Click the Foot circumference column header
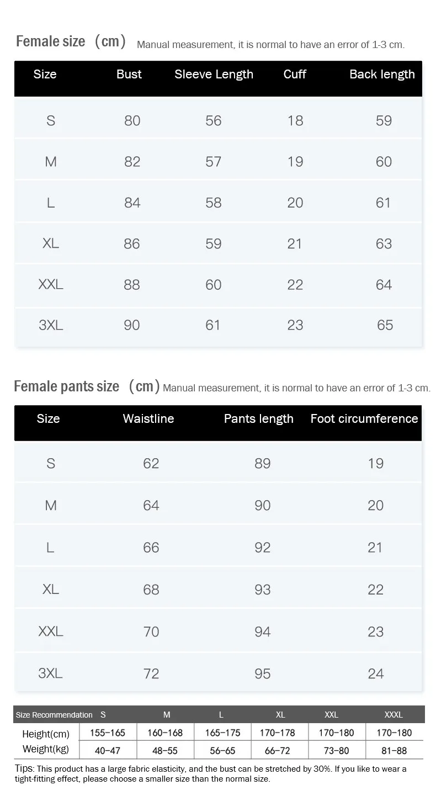 pos(364,418)
